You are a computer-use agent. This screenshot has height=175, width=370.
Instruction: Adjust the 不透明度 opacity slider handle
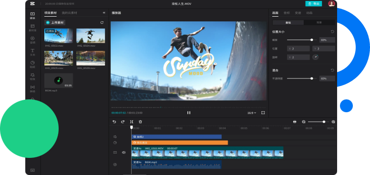(312, 78)
